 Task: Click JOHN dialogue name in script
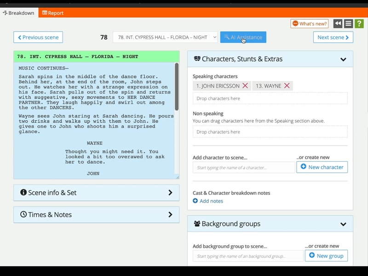tap(93, 174)
